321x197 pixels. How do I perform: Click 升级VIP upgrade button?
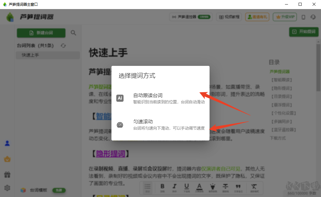pyautogui.click(x=285, y=17)
